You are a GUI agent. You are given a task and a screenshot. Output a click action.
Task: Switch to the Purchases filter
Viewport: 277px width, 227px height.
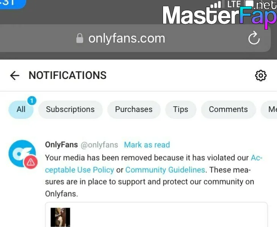[134, 109]
